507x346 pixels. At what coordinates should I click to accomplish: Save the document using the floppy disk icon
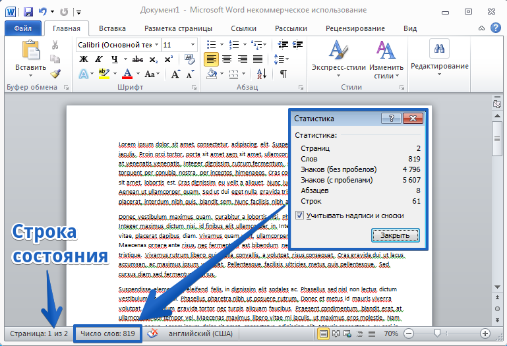pos(28,13)
